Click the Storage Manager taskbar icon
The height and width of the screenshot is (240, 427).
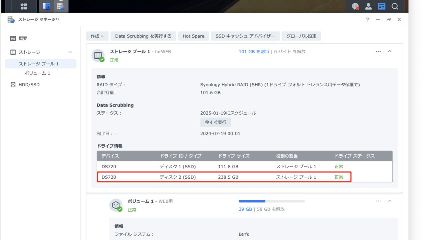[61, 6]
